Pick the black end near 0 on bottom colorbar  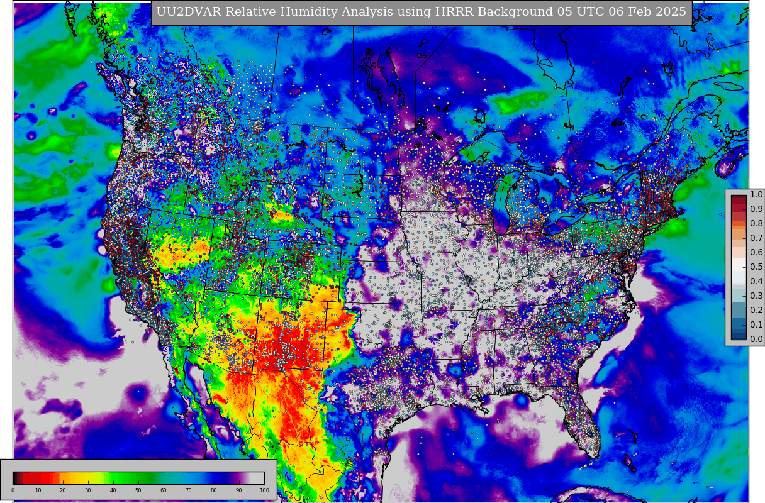click(15, 478)
